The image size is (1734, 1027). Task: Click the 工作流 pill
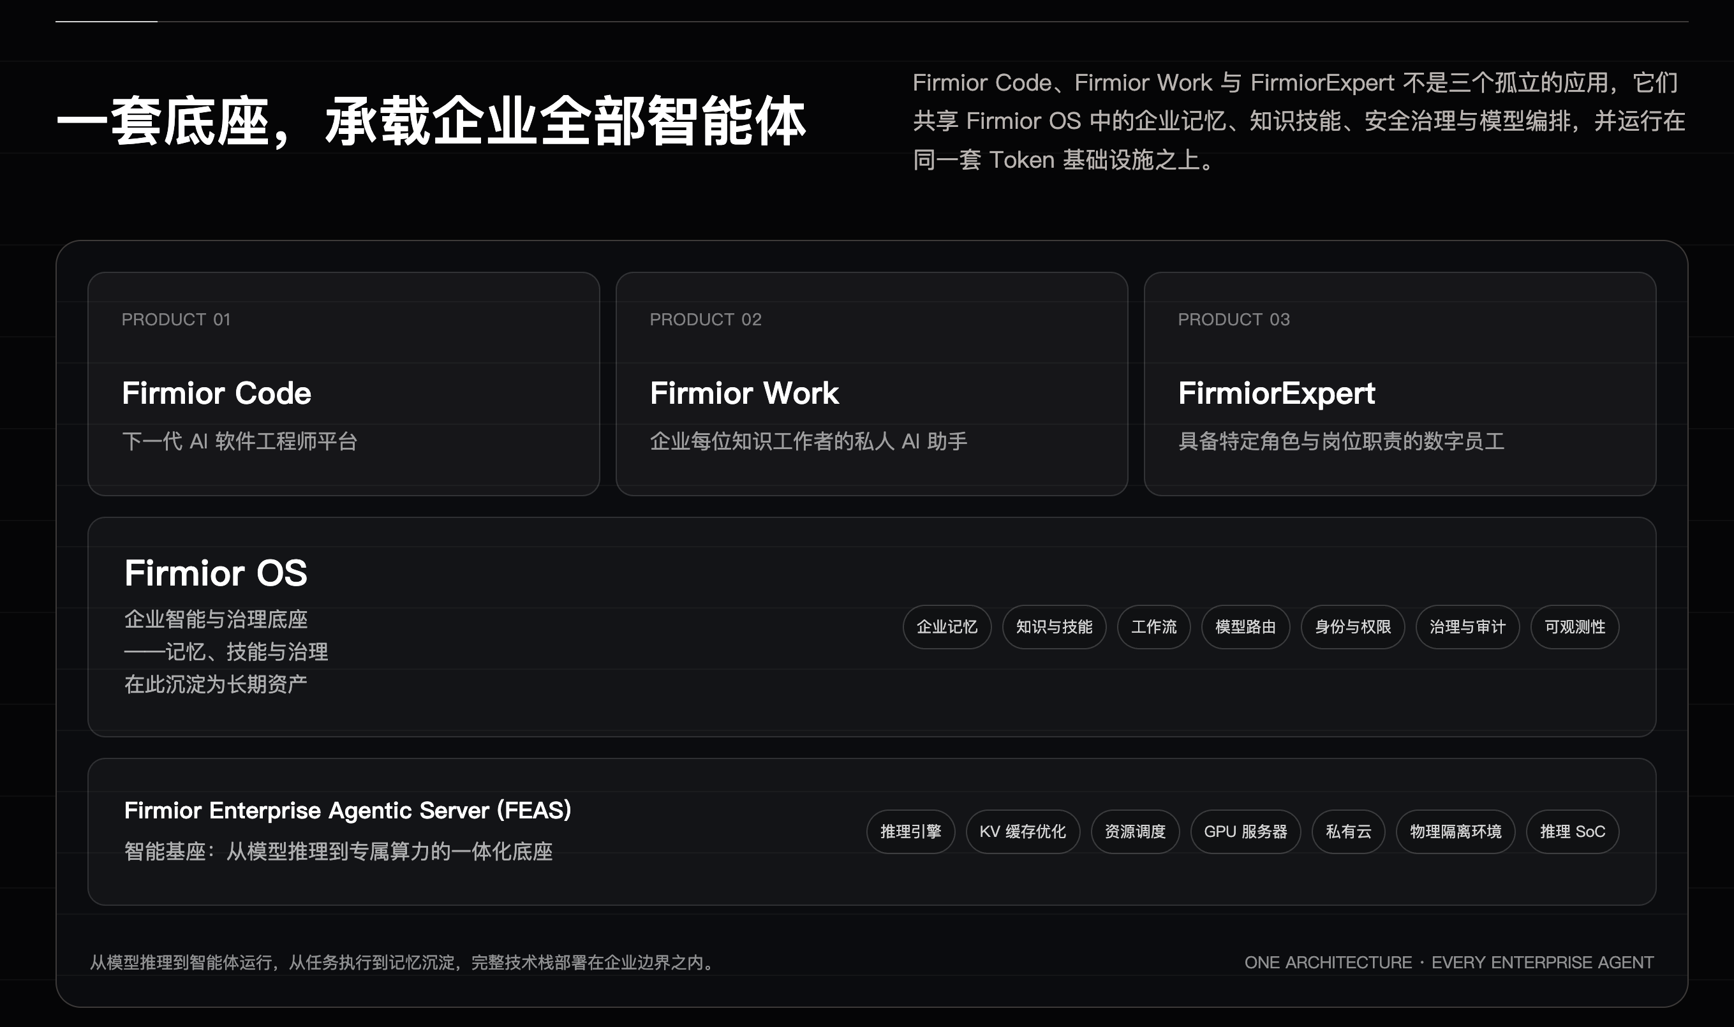(1153, 627)
